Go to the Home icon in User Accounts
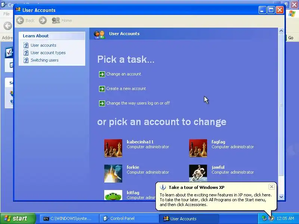299x224 pixels. pos(56,21)
